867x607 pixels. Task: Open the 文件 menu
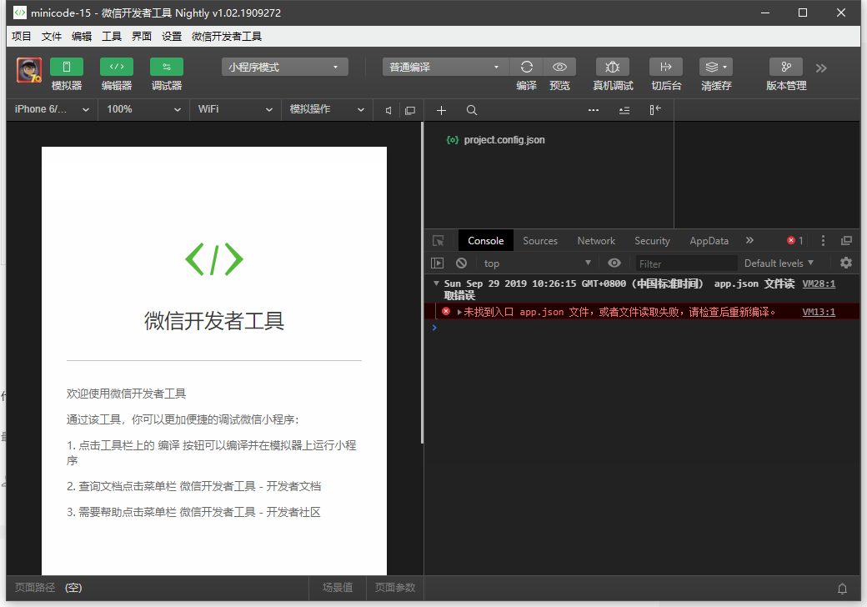52,37
